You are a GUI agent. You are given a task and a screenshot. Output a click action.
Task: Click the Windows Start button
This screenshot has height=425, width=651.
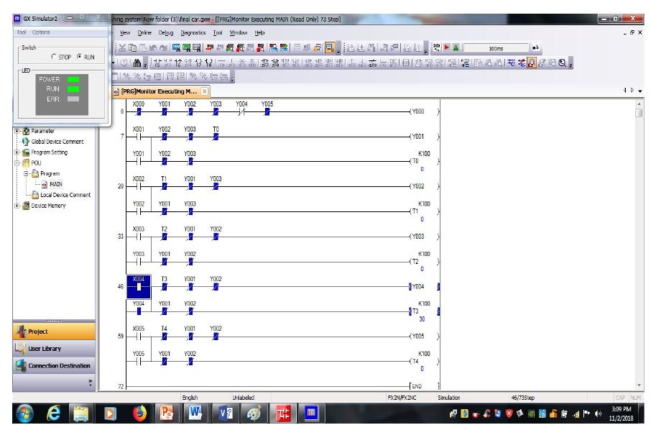pyautogui.click(x=24, y=413)
